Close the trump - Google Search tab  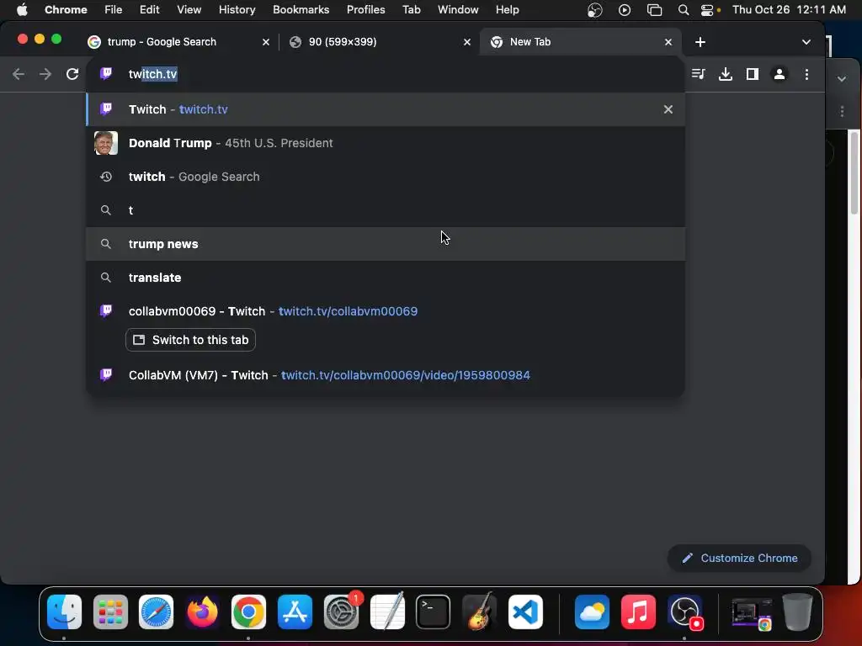265,42
